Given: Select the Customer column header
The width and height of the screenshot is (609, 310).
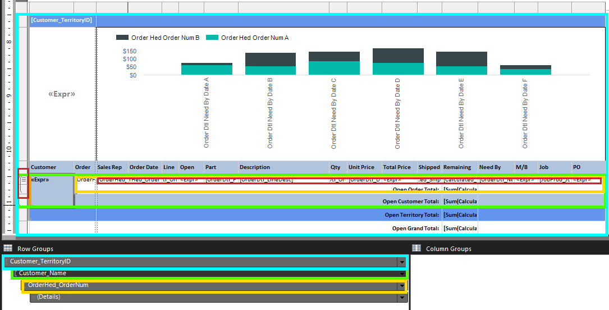Looking at the screenshot, I should (52, 167).
